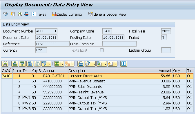Open the Taxes information button
This screenshot has width=196, height=114.
pyautogui.click(x=39, y=14)
